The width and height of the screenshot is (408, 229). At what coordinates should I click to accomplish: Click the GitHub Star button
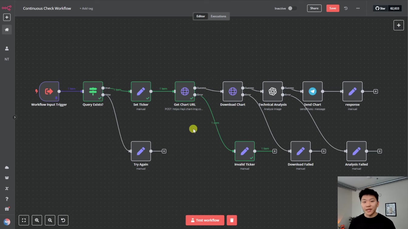pyautogui.click(x=380, y=8)
